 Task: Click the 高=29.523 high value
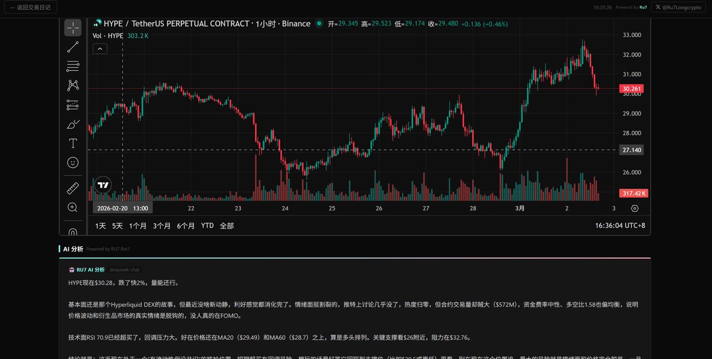[x=376, y=24]
